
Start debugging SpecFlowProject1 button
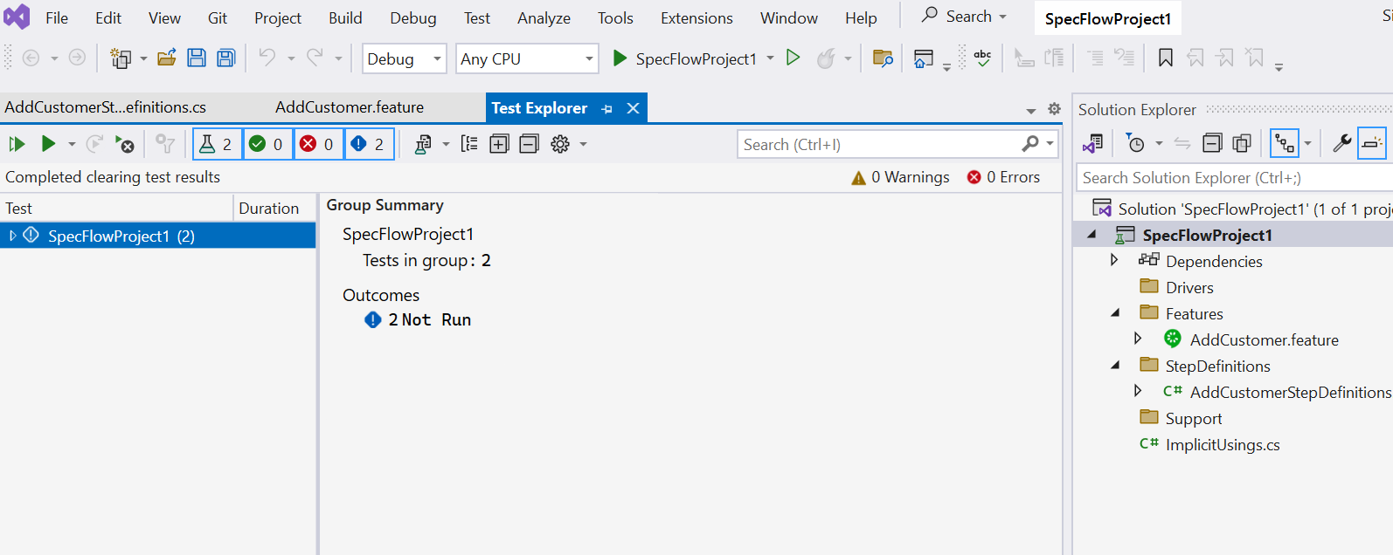tap(684, 58)
